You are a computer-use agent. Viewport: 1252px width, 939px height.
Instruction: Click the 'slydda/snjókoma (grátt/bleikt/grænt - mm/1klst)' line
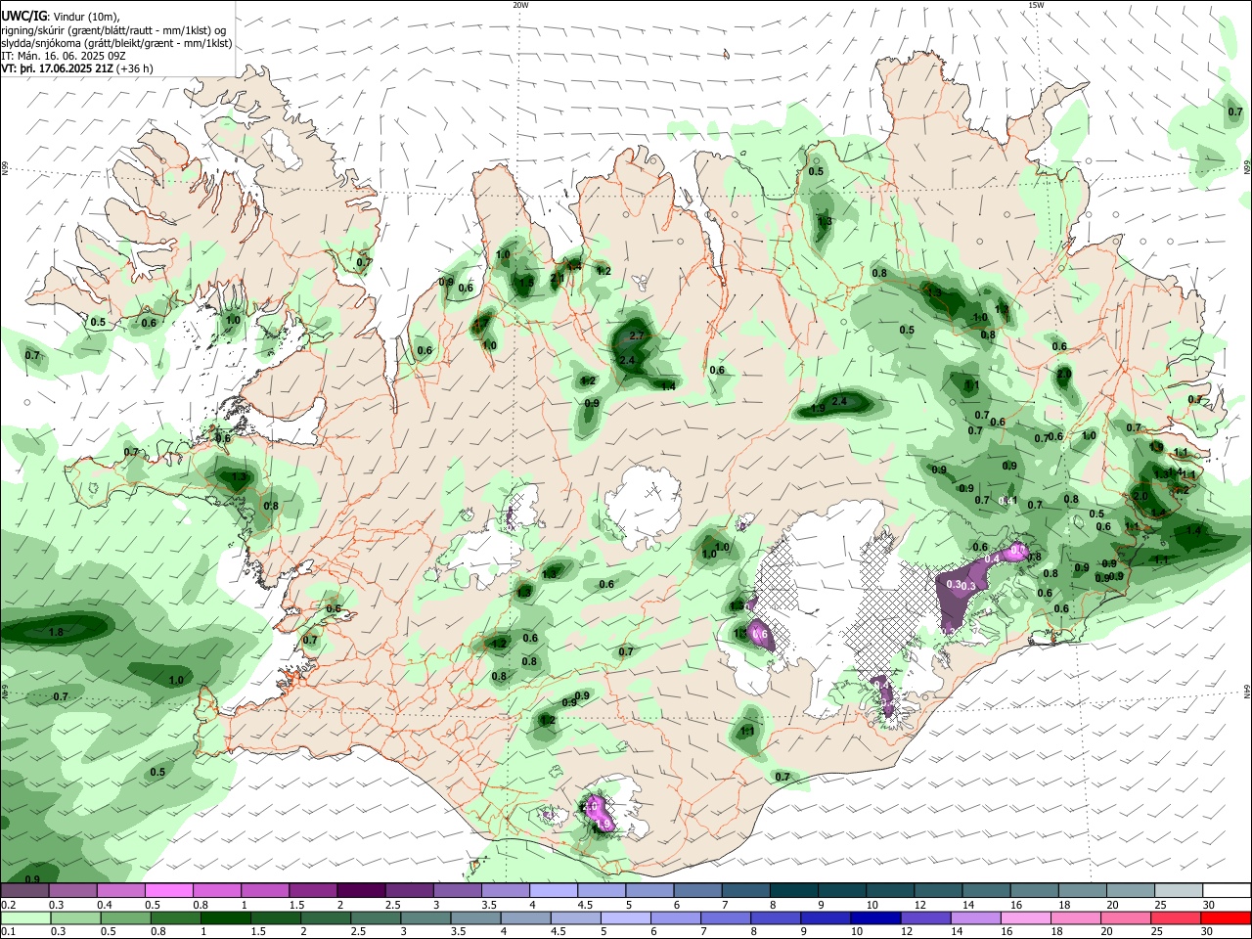coord(116,43)
